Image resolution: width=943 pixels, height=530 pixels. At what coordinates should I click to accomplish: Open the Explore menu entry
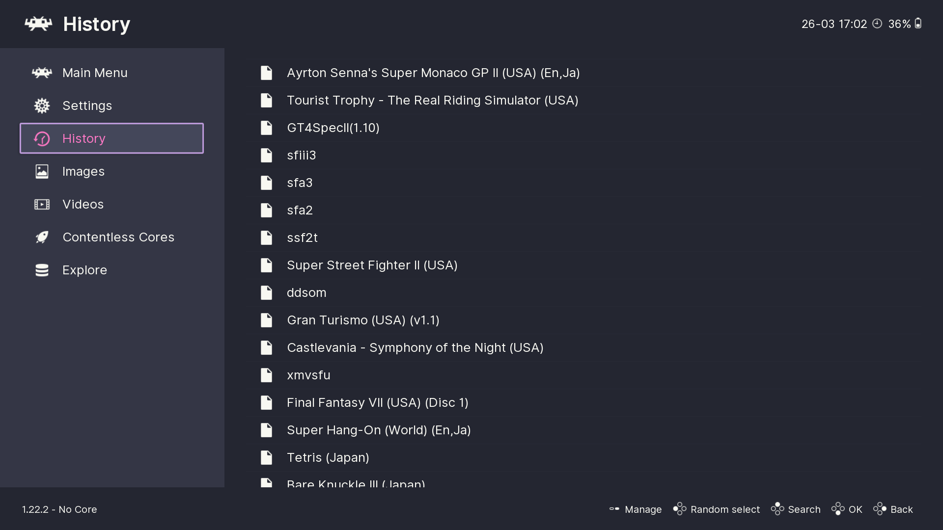(x=84, y=270)
